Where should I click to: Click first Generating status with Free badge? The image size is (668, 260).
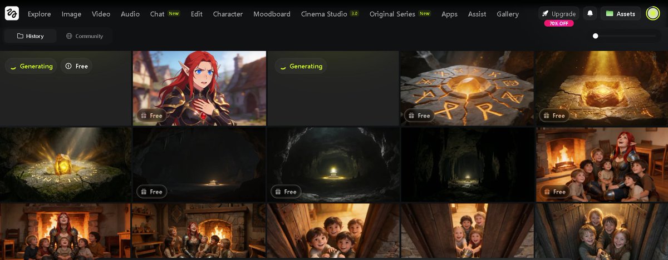[31, 66]
